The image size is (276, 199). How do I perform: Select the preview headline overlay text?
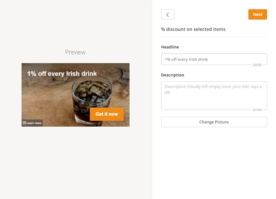pyautogui.click(x=62, y=74)
